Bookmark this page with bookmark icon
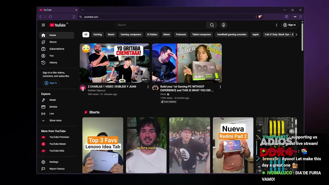Screen dimensions: 329x185 [x=74, y=17]
